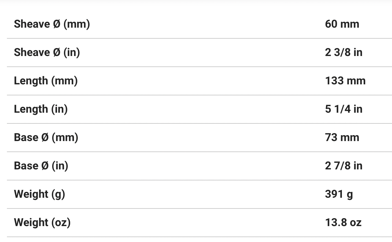The width and height of the screenshot is (392, 242).
Task: Select the 60 mm sheave value
Action: coord(342,24)
